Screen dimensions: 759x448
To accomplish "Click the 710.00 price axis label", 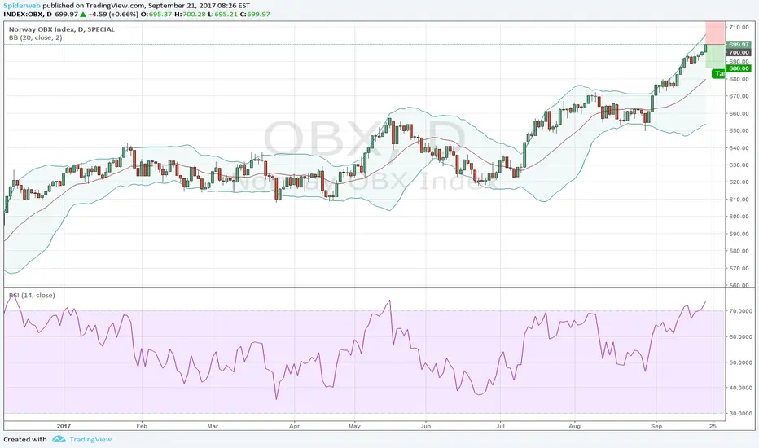I will pyautogui.click(x=739, y=27).
